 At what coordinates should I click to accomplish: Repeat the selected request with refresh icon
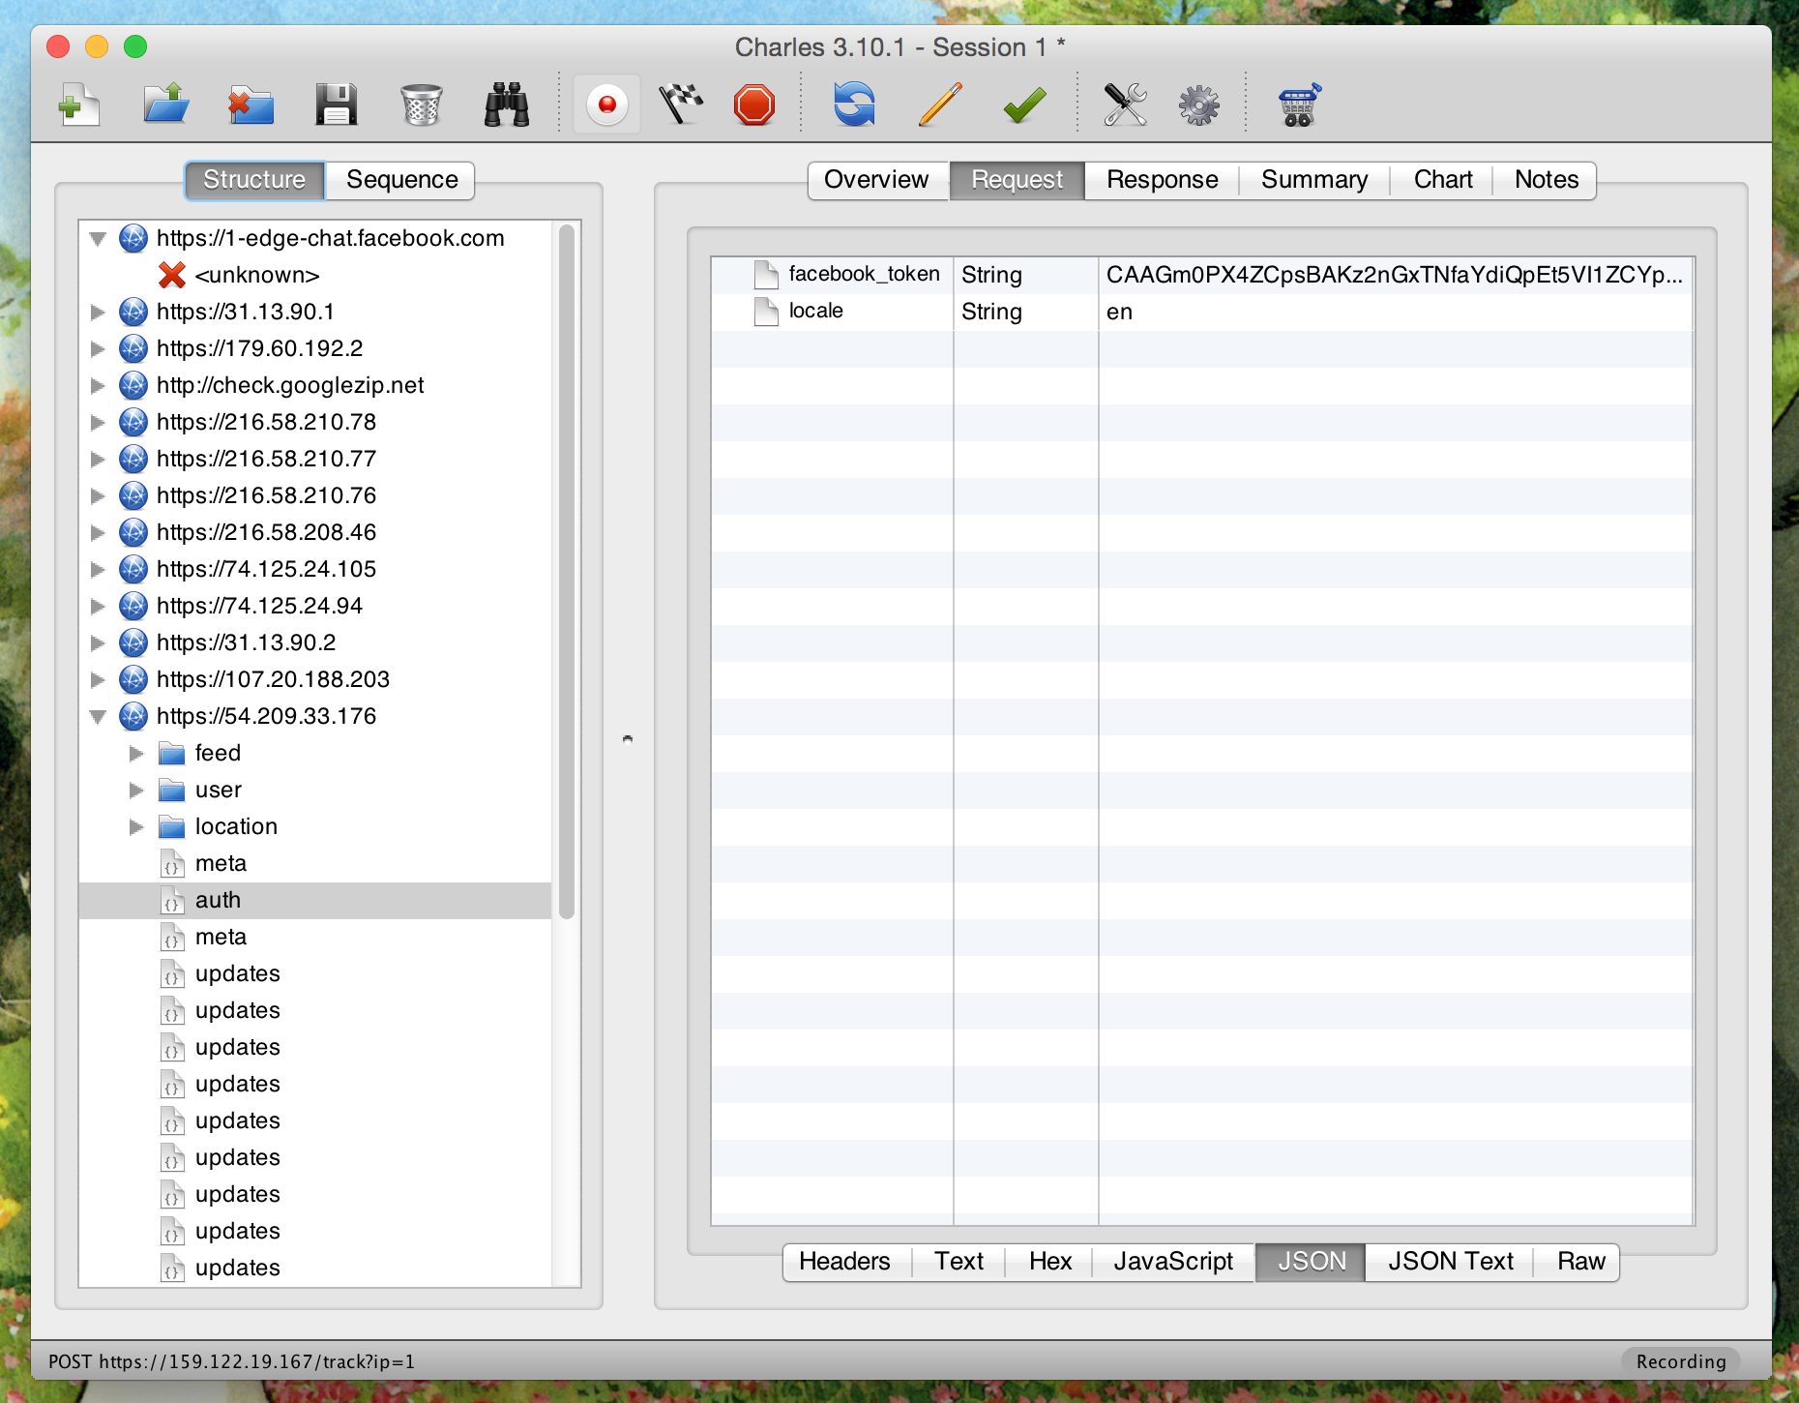[x=854, y=104]
